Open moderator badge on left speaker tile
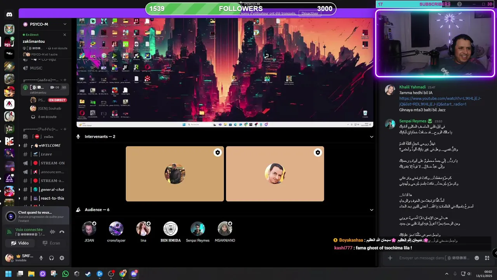 click(217, 152)
